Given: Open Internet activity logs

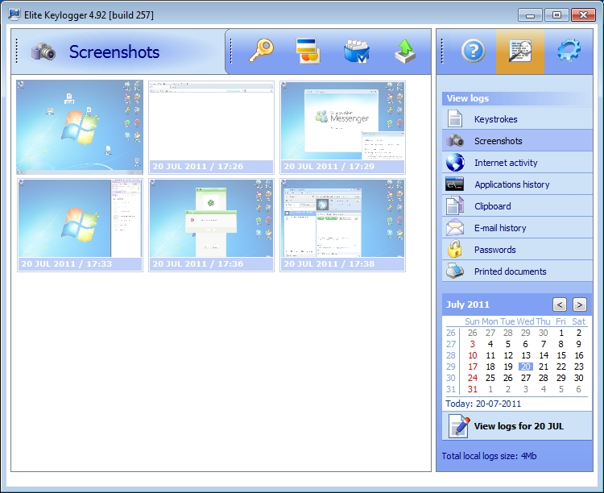Looking at the screenshot, I should [505, 163].
